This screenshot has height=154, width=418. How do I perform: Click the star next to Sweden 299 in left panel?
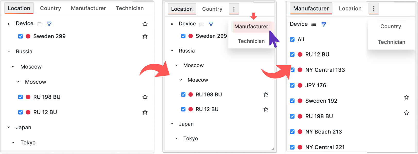pyautogui.click(x=145, y=36)
